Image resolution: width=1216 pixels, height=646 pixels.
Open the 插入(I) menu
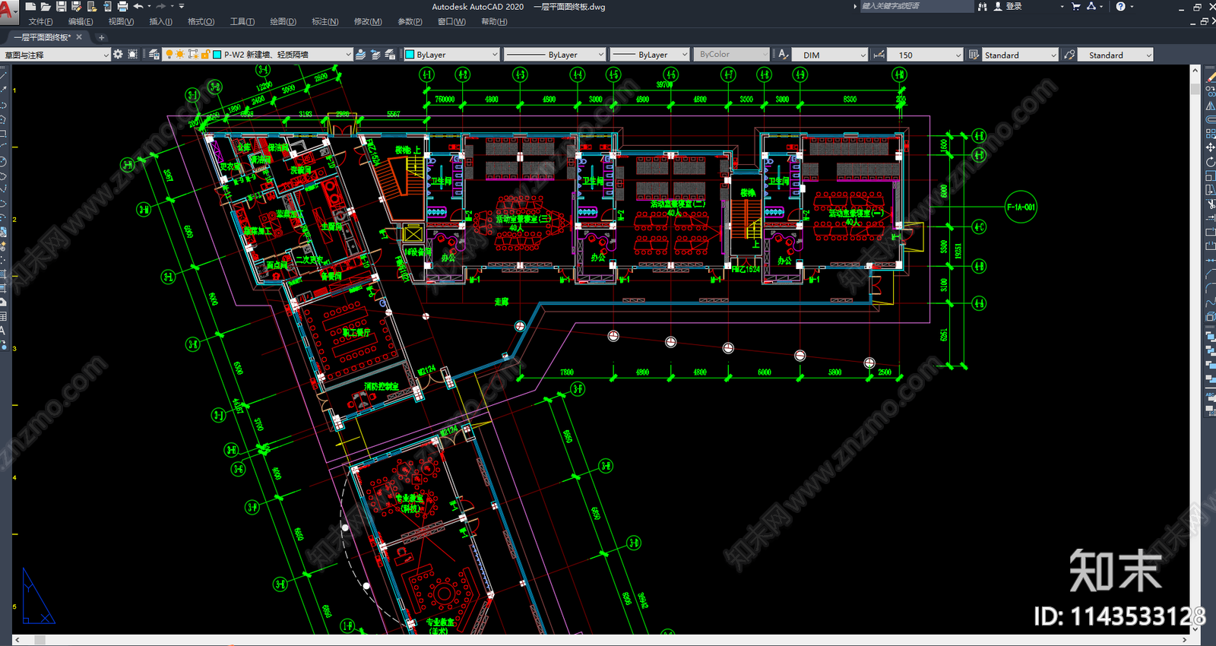pos(160,21)
